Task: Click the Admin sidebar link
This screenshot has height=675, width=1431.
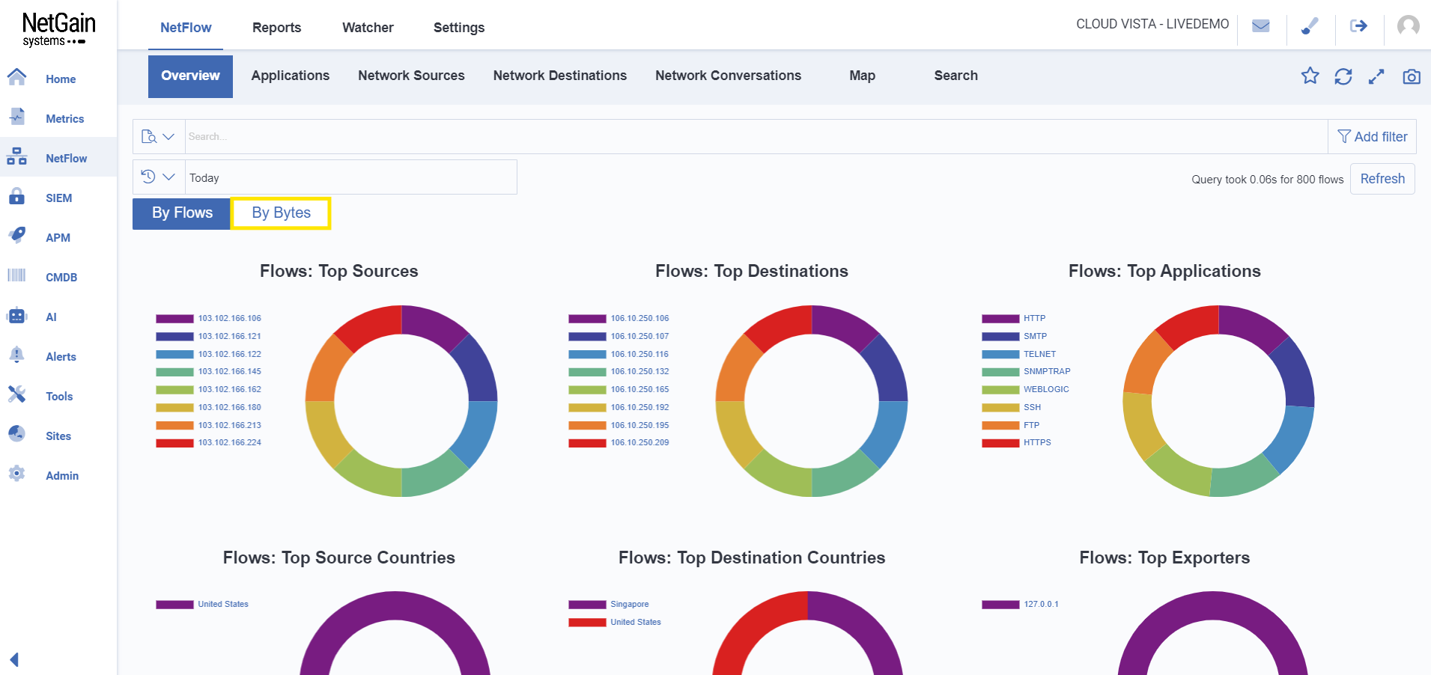Action: (62, 476)
